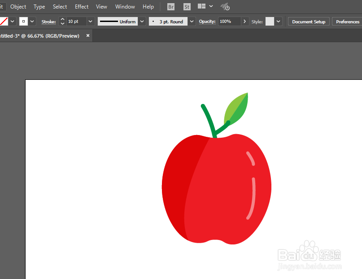Click the stroke weight stepper arrows
Screen dimensions: 362x279
62,22
